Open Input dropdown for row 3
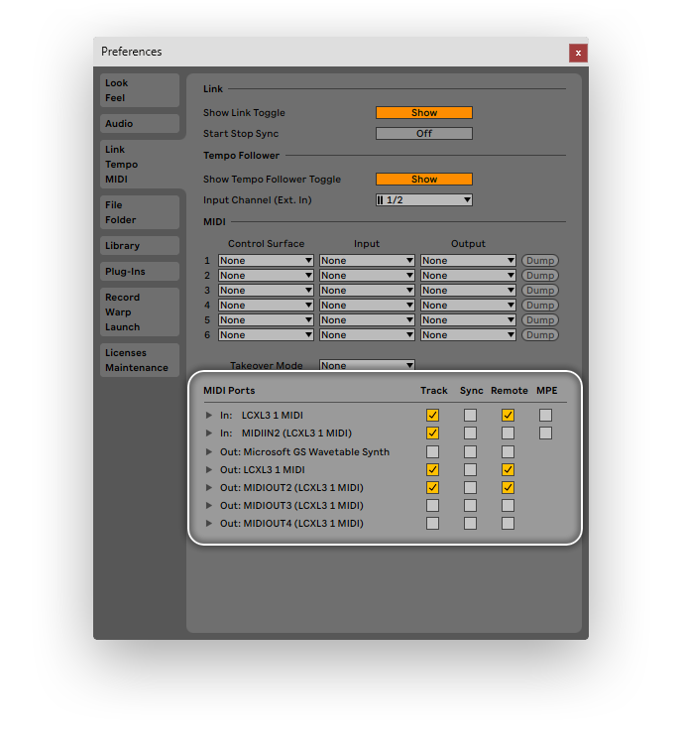The image size is (682, 745). (x=367, y=291)
